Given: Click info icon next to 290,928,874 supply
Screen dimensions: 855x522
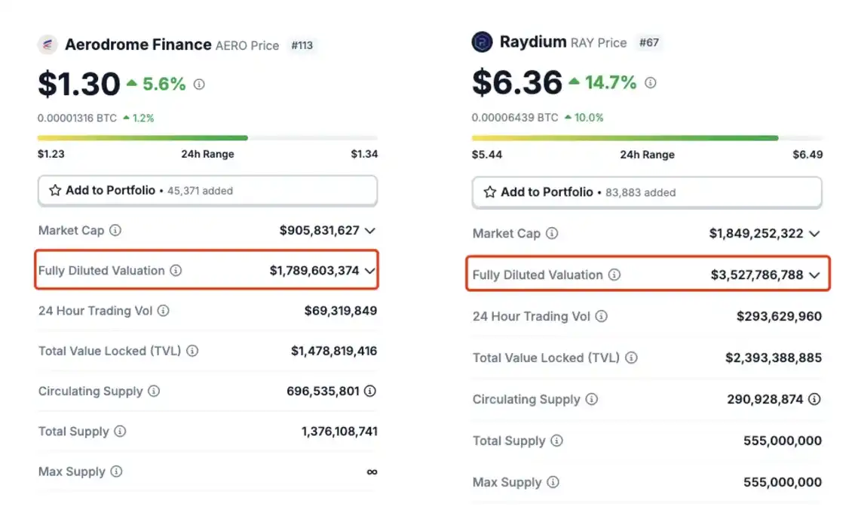Looking at the screenshot, I should 814,399.
